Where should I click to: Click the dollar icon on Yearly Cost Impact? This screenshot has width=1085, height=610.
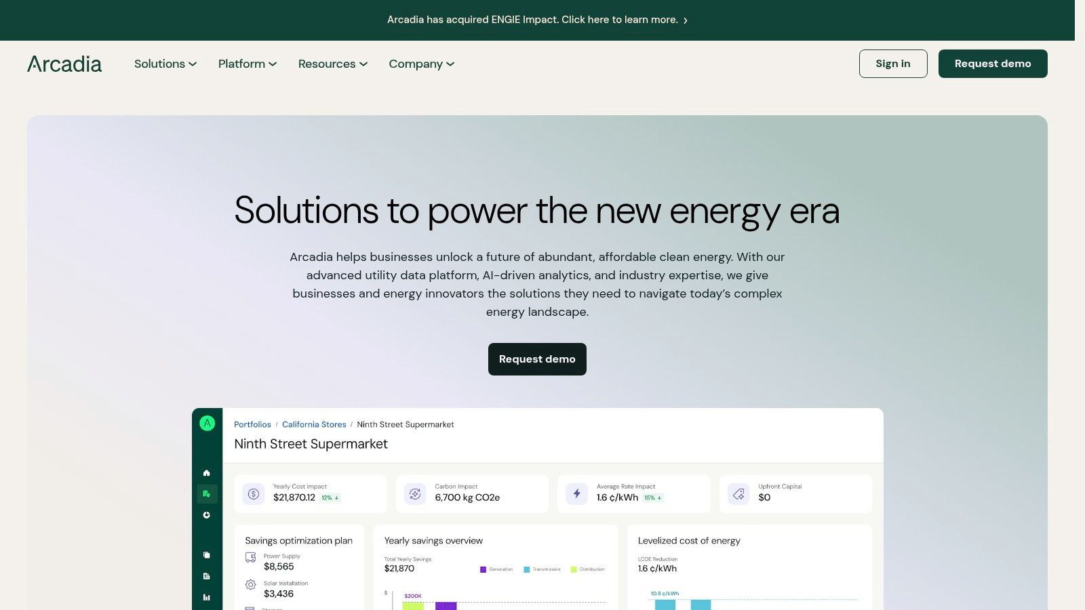[254, 494]
